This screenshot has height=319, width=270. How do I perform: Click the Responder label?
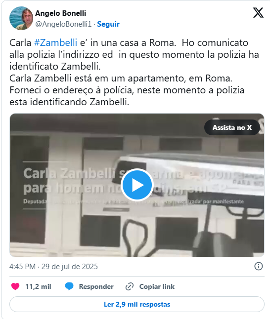tap(96, 286)
